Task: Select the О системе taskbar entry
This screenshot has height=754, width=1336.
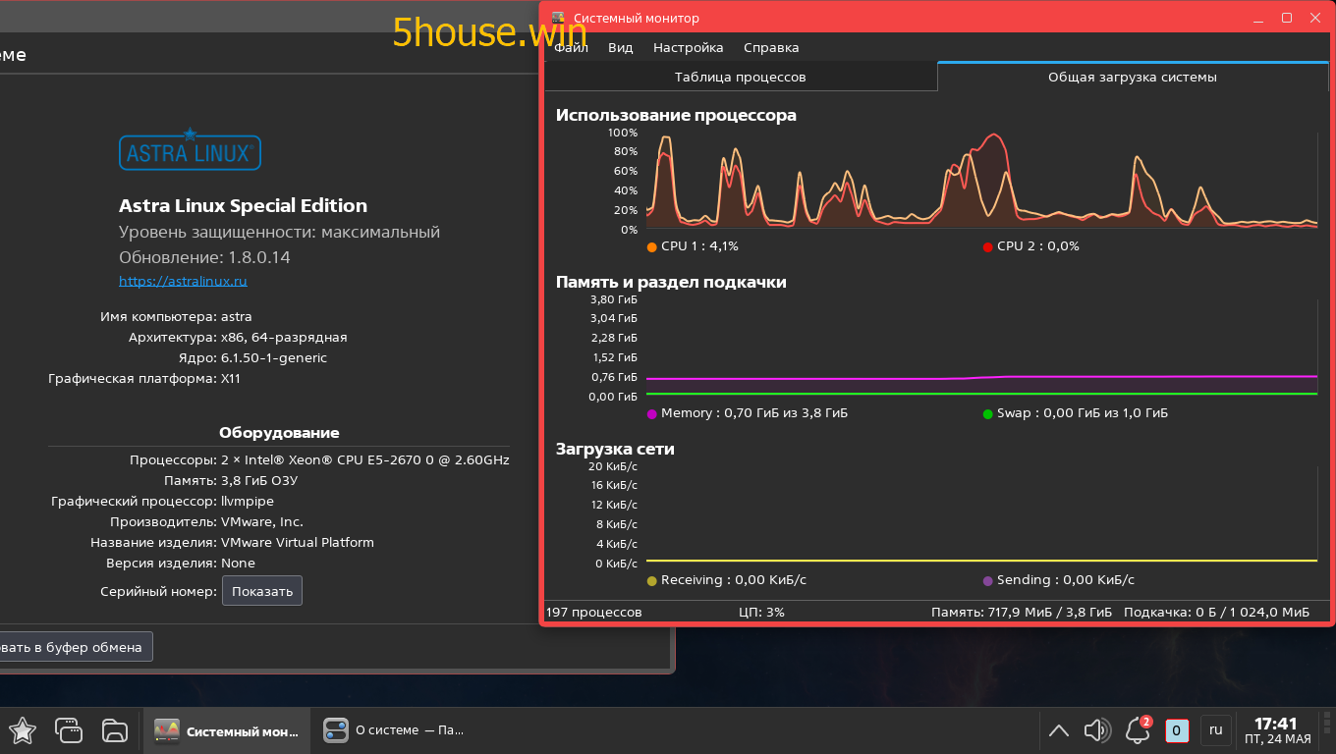Action: (x=396, y=730)
